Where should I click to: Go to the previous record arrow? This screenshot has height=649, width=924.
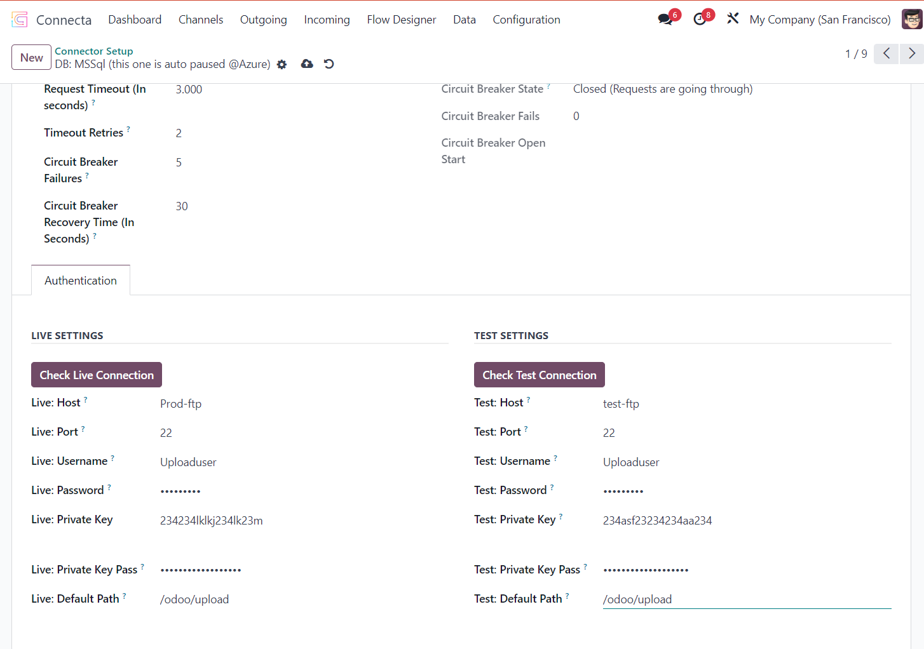(x=887, y=54)
